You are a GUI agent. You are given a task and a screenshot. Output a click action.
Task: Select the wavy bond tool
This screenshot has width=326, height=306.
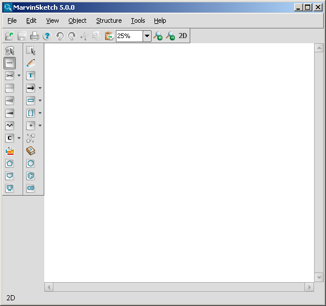[x=10, y=126]
